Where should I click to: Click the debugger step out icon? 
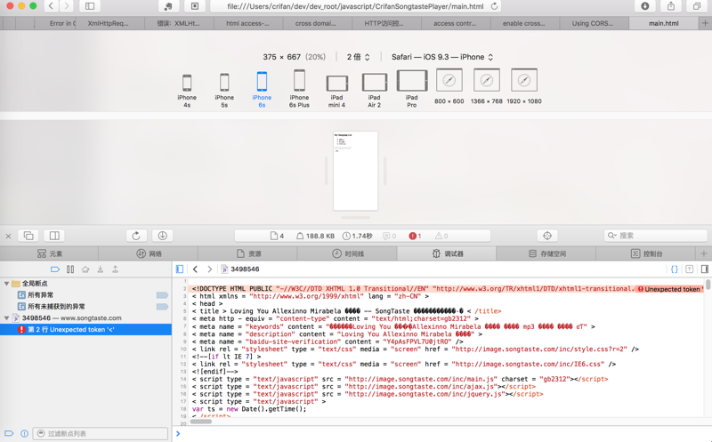116,269
